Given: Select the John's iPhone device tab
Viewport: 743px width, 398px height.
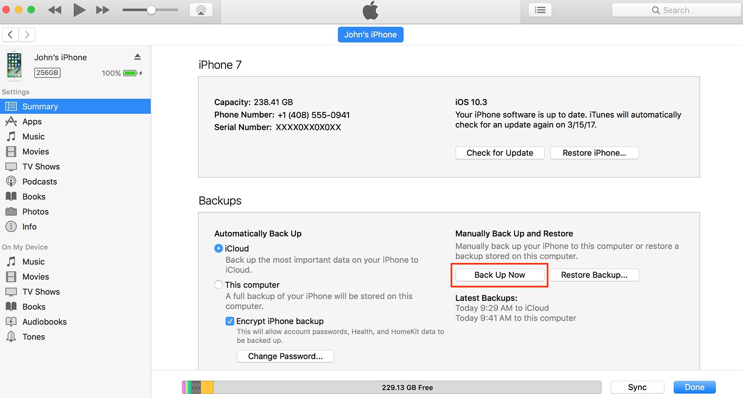Looking at the screenshot, I should point(370,35).
